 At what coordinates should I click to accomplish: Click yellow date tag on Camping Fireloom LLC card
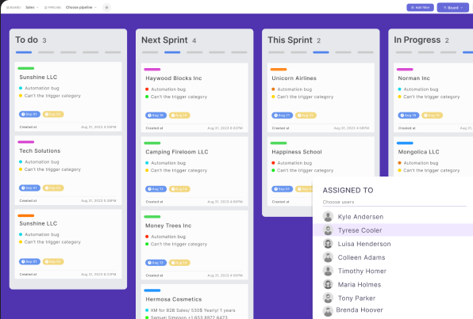point(179,189)
